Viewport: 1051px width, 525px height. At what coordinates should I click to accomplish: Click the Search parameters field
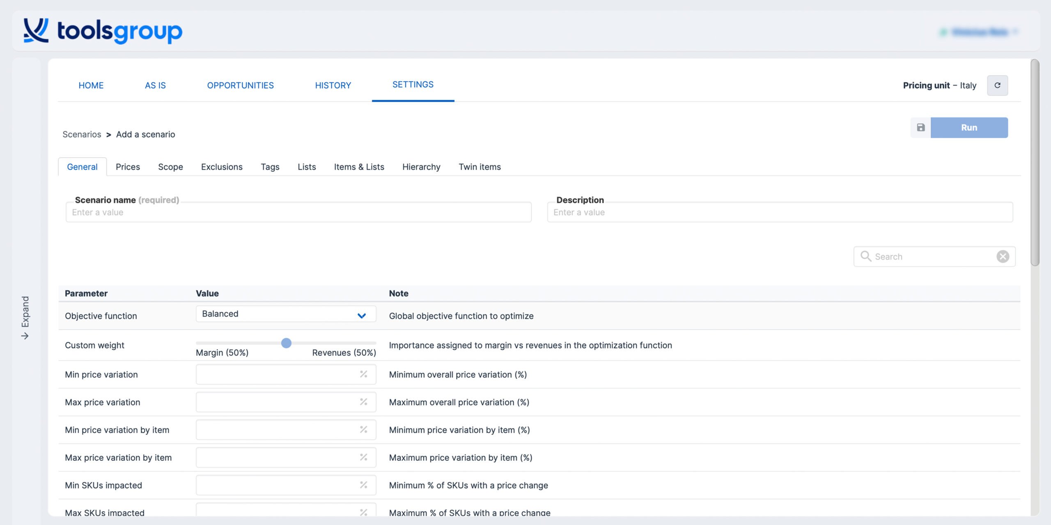pyautogui.click(x=934, y=257)
